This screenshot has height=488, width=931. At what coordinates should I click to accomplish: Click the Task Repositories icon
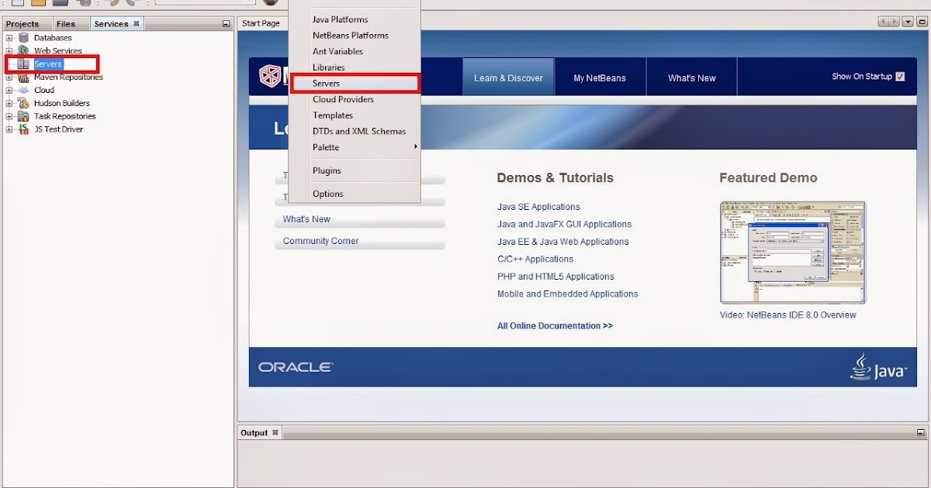23,116
